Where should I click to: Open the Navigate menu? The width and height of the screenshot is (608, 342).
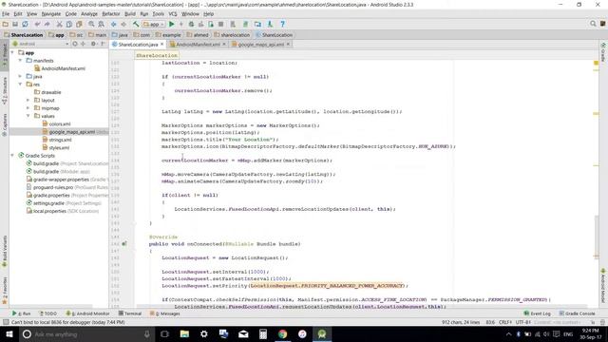[x=51, y=13]
